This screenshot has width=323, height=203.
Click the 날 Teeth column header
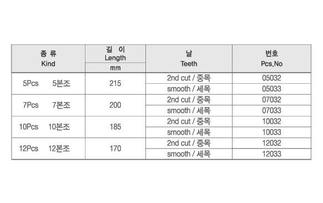189,58
